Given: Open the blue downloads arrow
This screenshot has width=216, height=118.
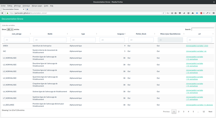Looking at the screenshot, I should tap(197, 13).
